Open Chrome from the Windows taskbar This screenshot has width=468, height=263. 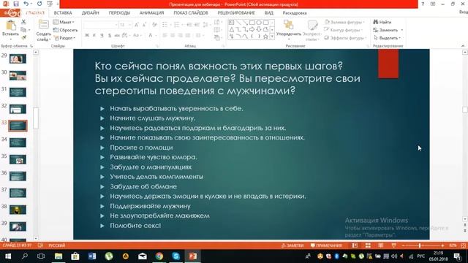point(159,256)
